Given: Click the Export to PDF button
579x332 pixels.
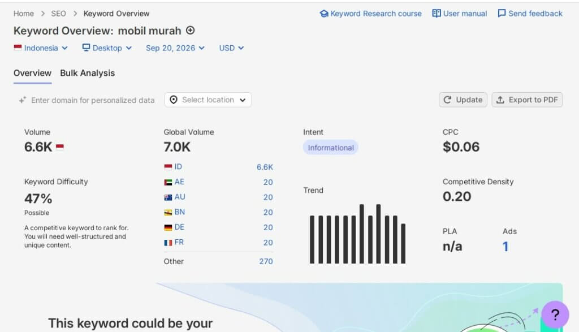Looking at the screenshot, I should (527, 100).
